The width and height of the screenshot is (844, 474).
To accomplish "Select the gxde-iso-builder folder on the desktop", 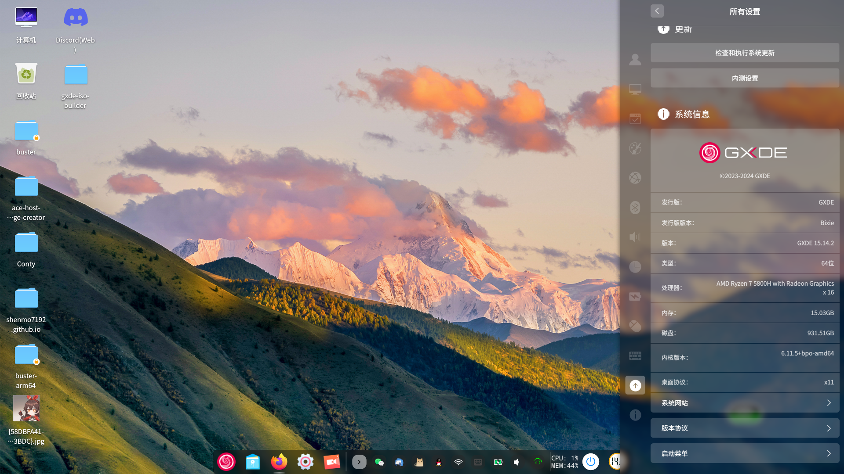I will (75, 86).
